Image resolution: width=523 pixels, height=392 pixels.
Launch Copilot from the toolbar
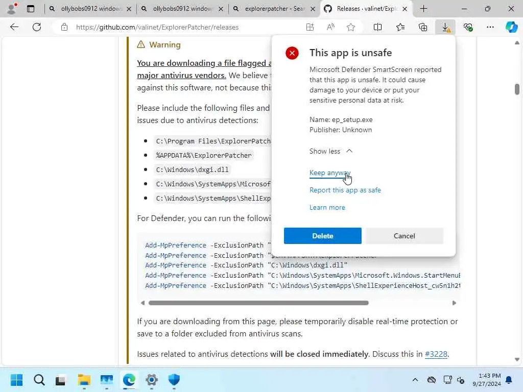[511, 27]
